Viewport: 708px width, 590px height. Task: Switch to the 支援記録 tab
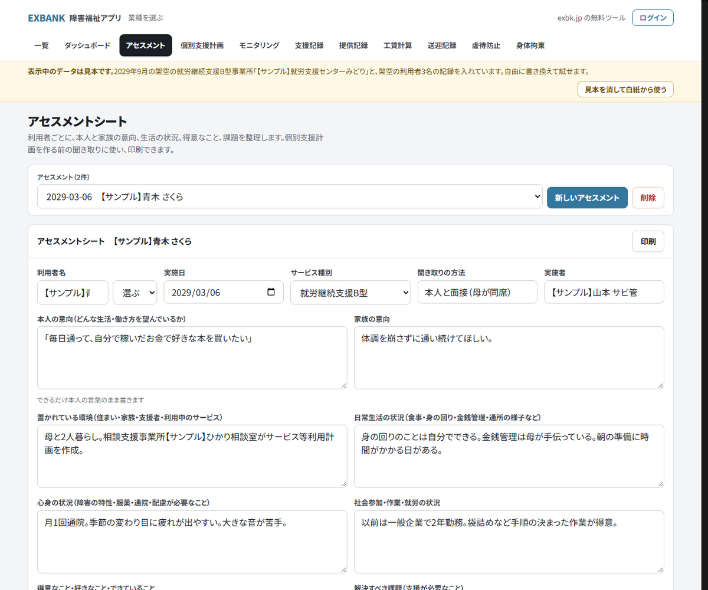(x=309, y=45)
